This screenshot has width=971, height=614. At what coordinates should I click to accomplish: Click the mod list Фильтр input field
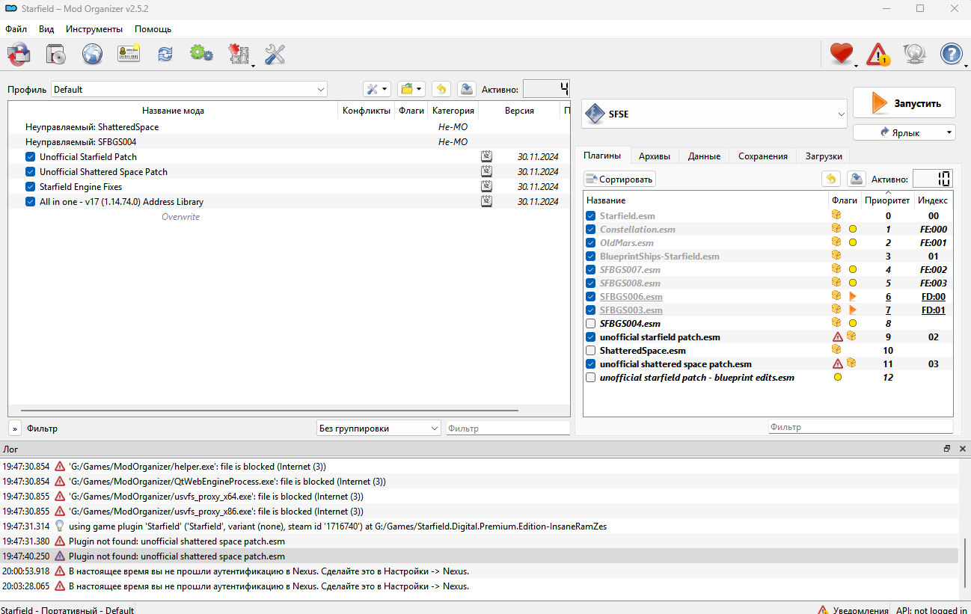pyautogui.click(x=508, y=429)
